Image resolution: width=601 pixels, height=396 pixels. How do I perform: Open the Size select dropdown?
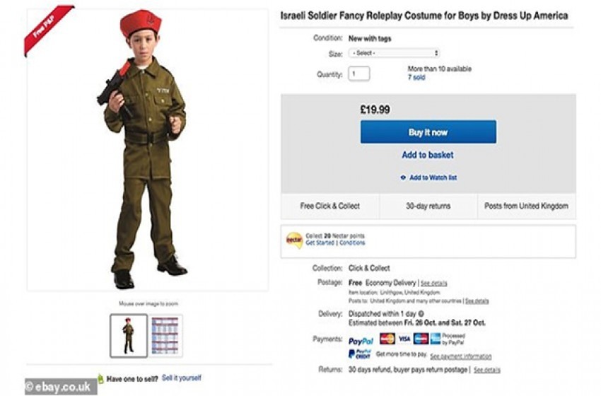[x=394, y=53]
